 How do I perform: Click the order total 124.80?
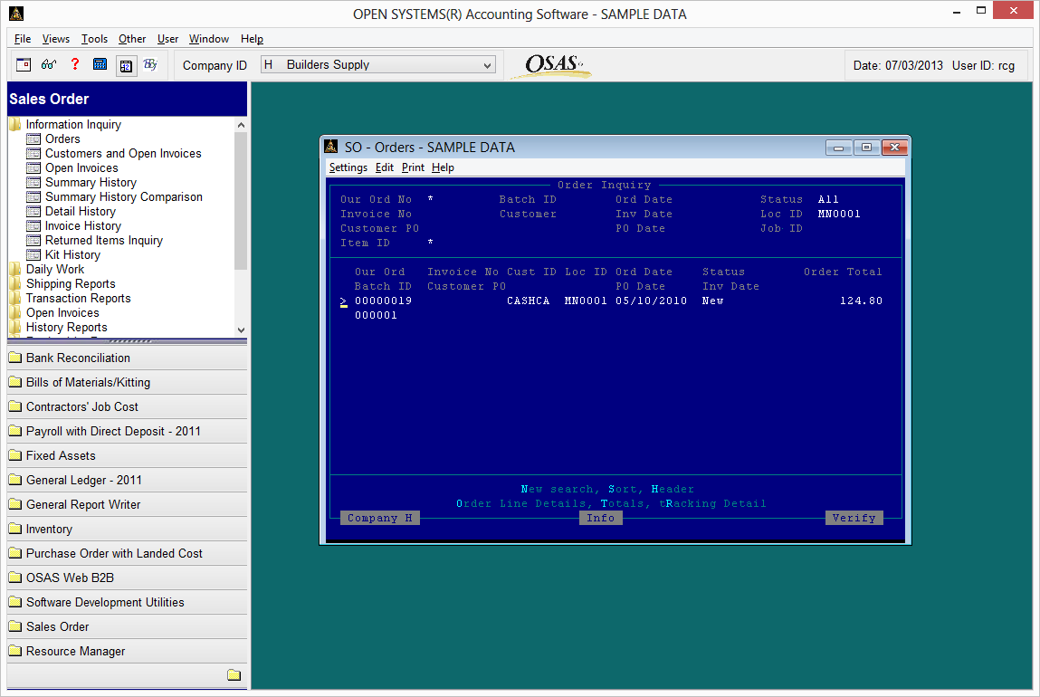pos(861,301)
